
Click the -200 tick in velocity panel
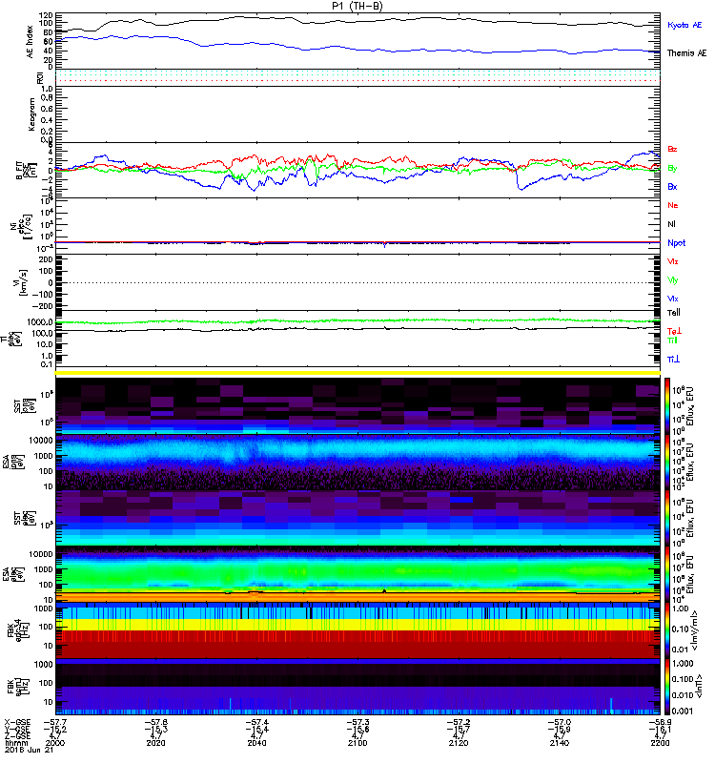tap(42, 306)
